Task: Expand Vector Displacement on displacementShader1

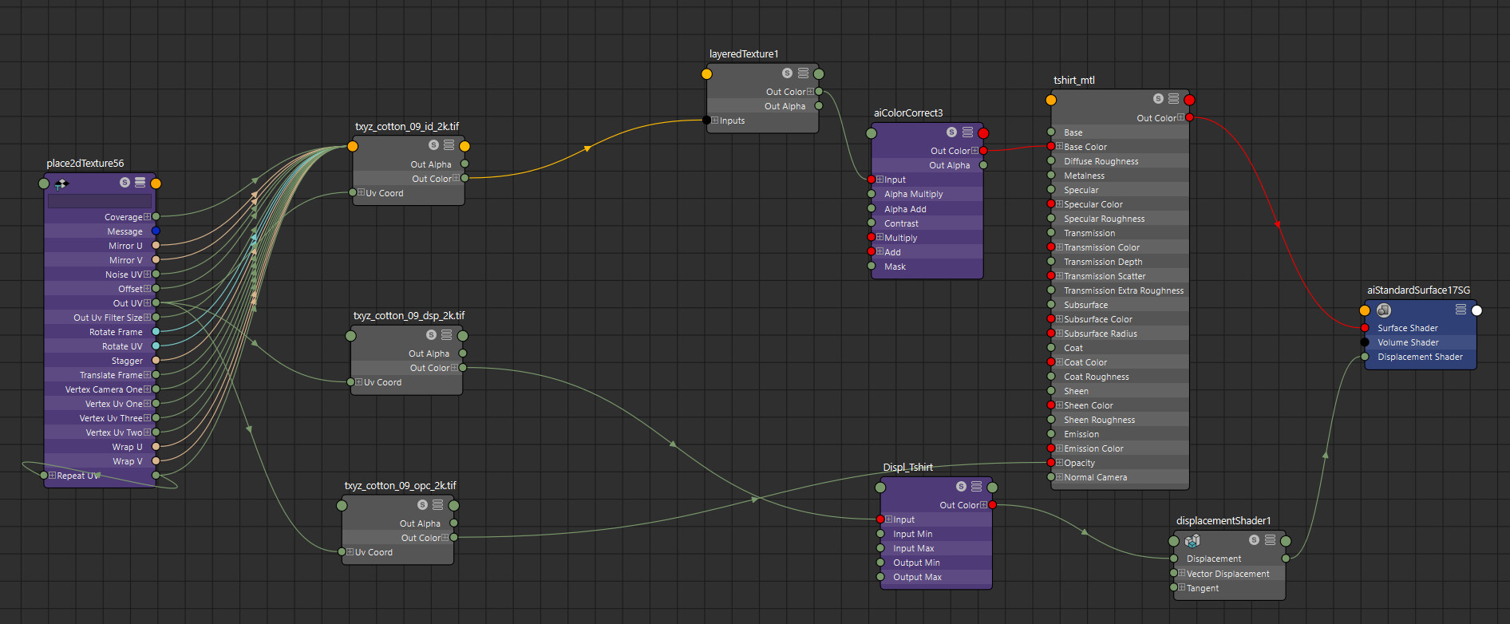Action: pyautogui.click(x=1182, y=573)
